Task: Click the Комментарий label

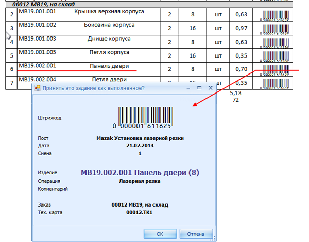Action: coord(53,189)
